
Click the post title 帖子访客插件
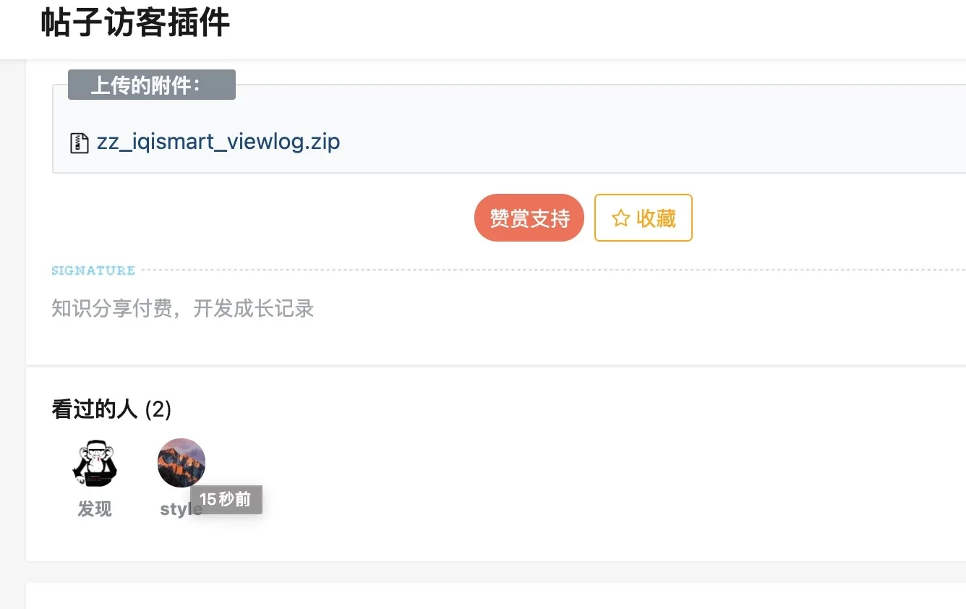tap(135, 22)
